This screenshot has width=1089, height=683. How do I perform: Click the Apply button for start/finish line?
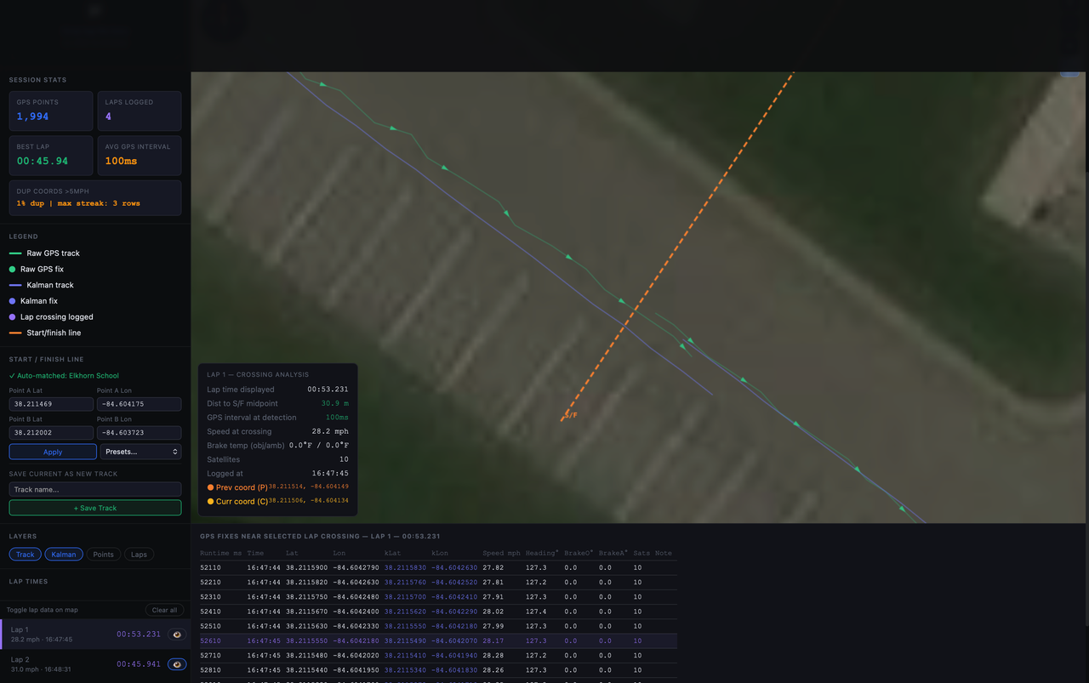point(53,452)
